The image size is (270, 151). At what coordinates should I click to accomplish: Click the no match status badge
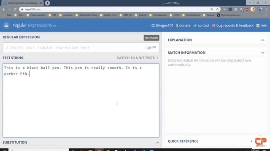pos(151,38)
